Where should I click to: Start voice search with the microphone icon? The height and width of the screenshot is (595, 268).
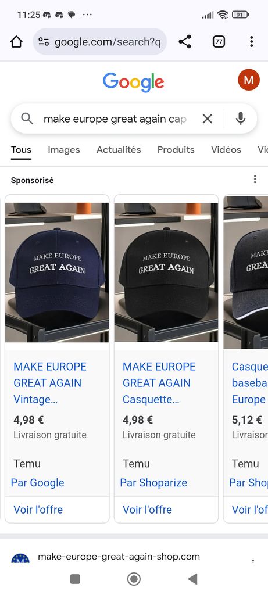[240, 119]
